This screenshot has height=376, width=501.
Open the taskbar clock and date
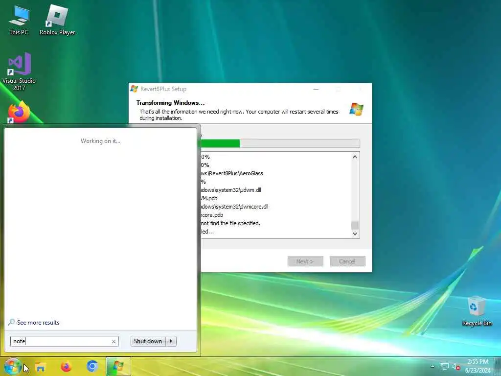(478, 366)
